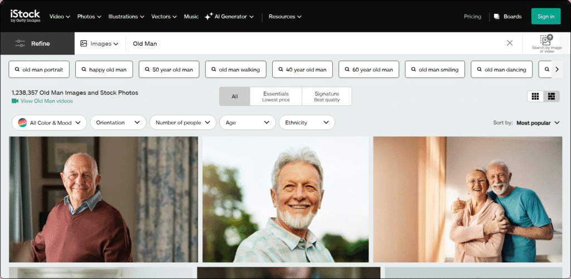Click the 1,238,357 Old Man Images heading
This screenshot has height=279, width=571.
(75, 93)
